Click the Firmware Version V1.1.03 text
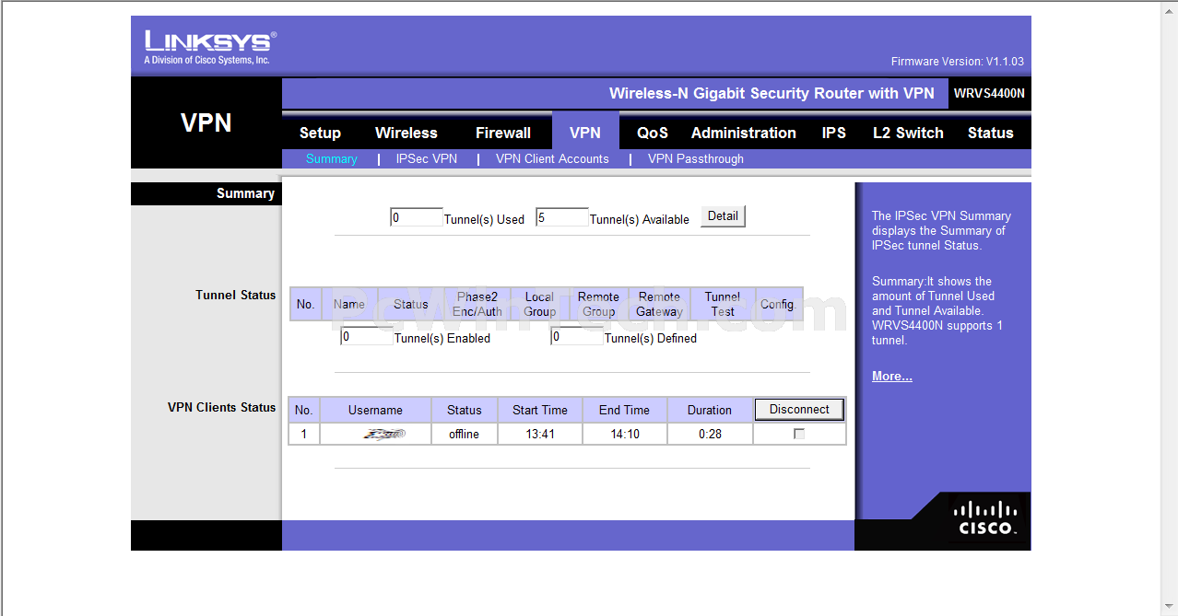 point(957,62)
